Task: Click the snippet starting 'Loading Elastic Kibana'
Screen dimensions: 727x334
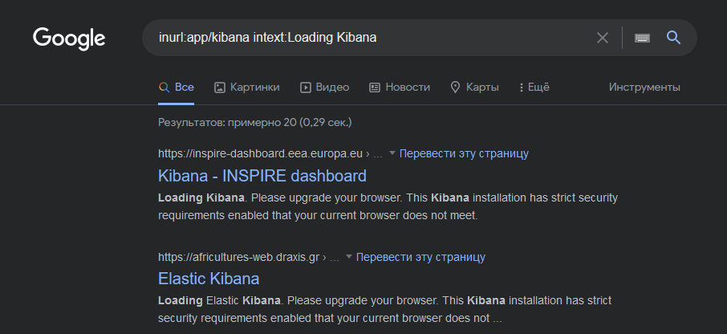Action: click(385, 309)
